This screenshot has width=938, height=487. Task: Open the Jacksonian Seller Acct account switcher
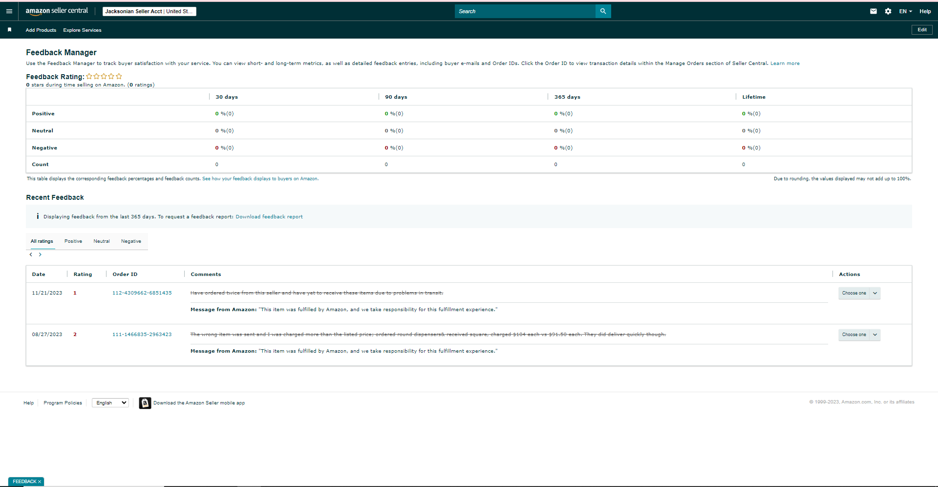tap(149, 11)
